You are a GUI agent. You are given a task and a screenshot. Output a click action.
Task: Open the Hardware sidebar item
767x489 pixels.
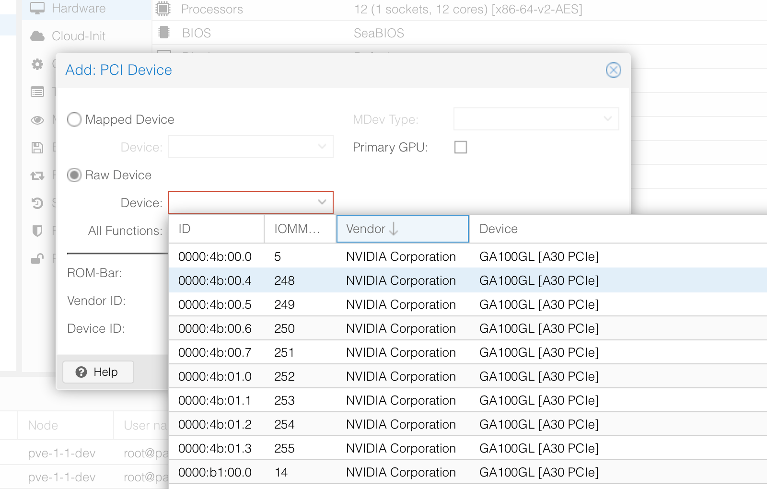(86, 9)
